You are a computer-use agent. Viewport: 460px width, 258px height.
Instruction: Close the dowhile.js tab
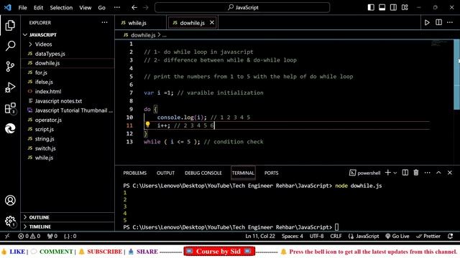212,22
